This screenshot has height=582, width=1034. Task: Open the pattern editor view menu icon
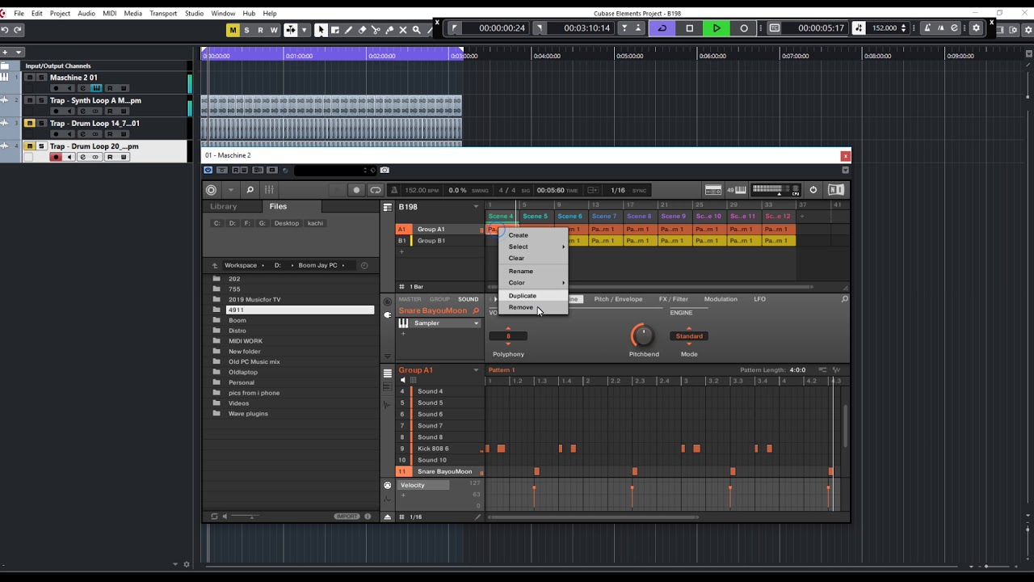point(387,373)
